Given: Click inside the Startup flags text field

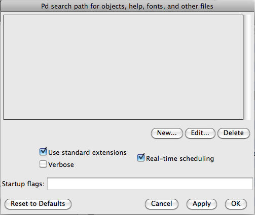Looking at the screenshot, I should 150,184.
